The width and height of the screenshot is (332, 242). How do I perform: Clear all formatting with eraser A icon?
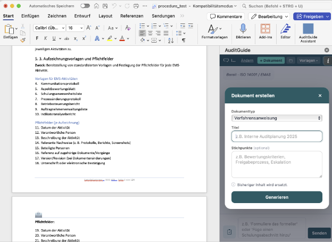point(128,28)
